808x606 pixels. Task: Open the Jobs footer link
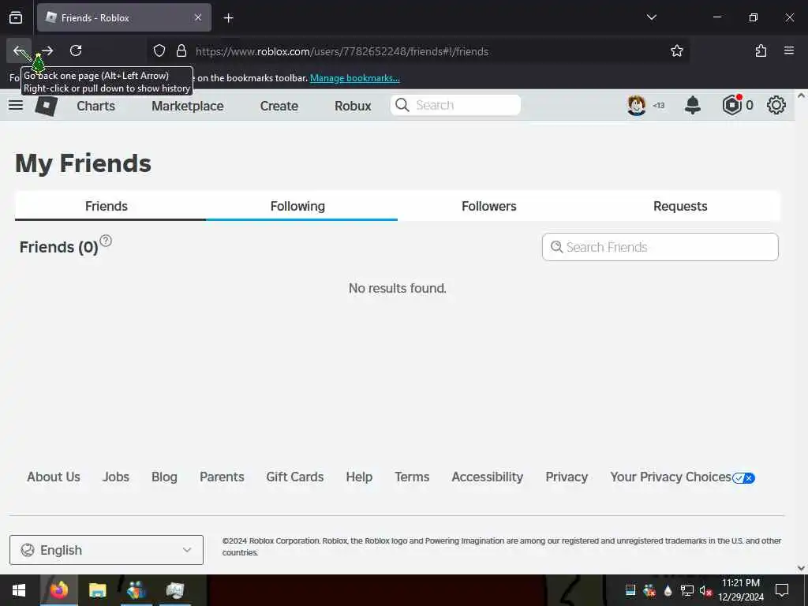(116, 477)
